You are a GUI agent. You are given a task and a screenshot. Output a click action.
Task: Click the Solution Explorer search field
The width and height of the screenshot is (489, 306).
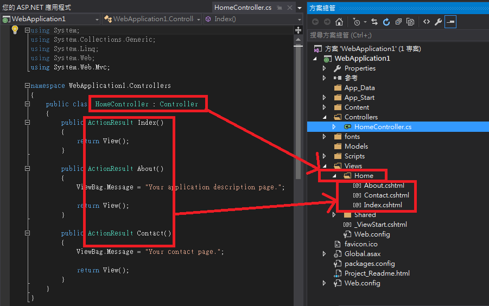(x=398, y=35)
